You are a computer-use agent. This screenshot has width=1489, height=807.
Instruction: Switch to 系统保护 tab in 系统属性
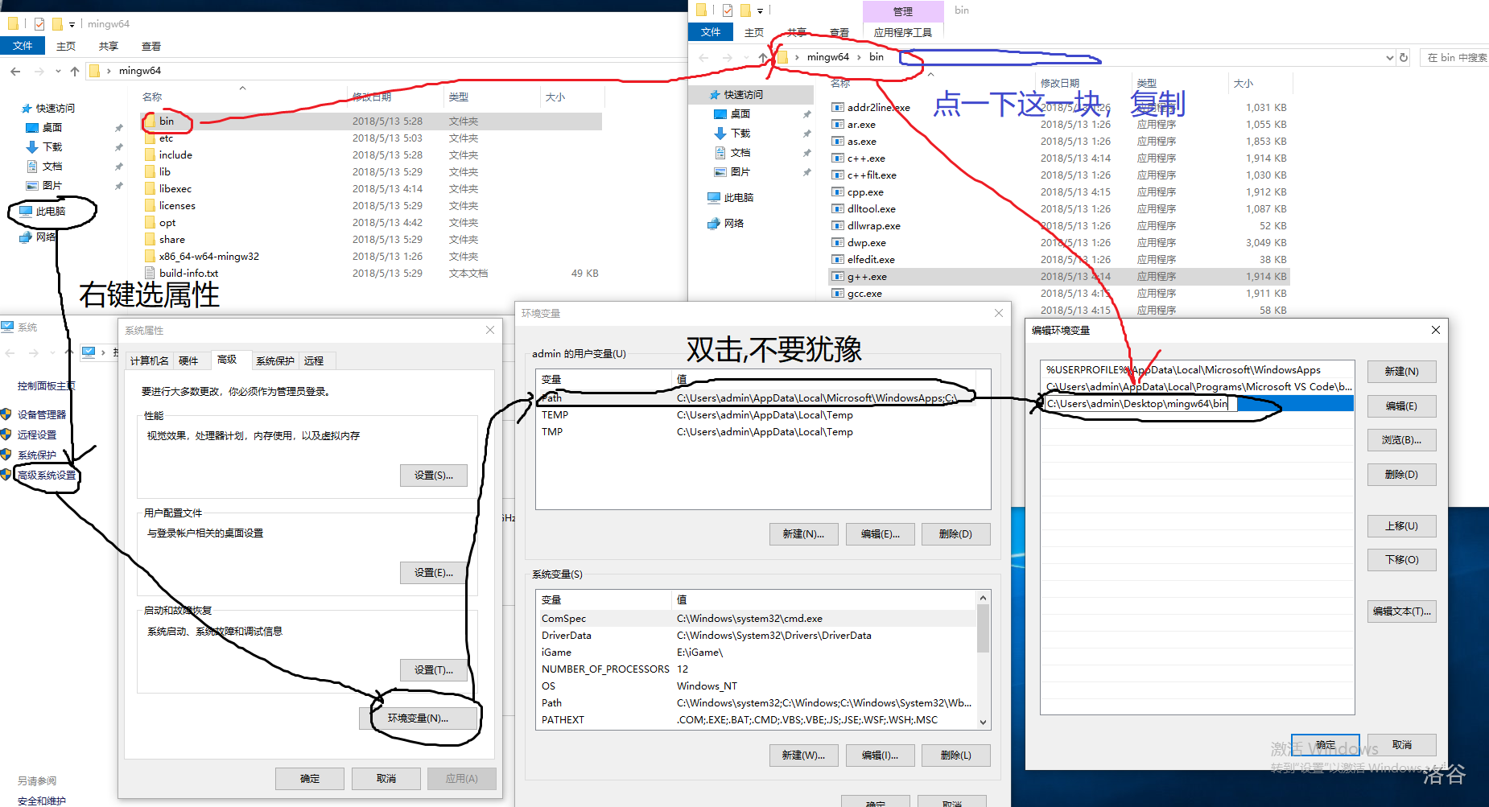[275, 361]
